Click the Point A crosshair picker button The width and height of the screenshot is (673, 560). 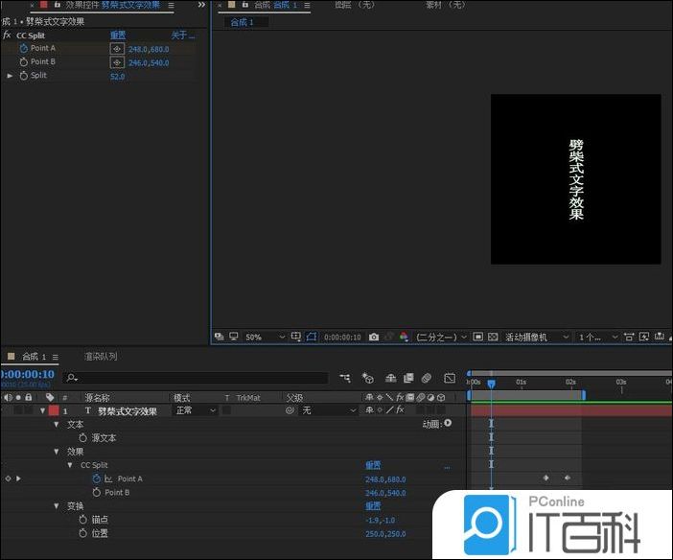point(117,49)
